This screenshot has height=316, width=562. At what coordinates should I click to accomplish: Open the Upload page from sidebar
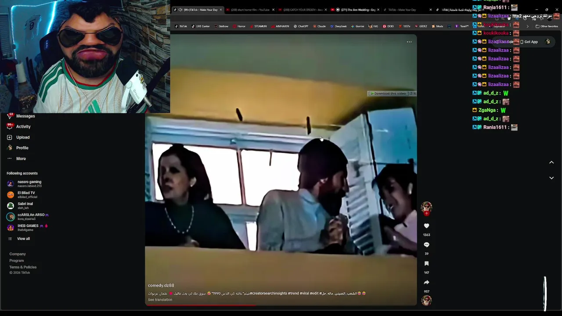coord(18,137)
